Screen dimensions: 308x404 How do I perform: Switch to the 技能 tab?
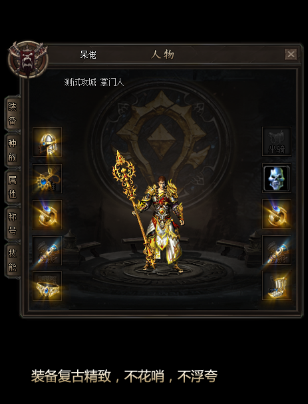[x=13, y=260]
